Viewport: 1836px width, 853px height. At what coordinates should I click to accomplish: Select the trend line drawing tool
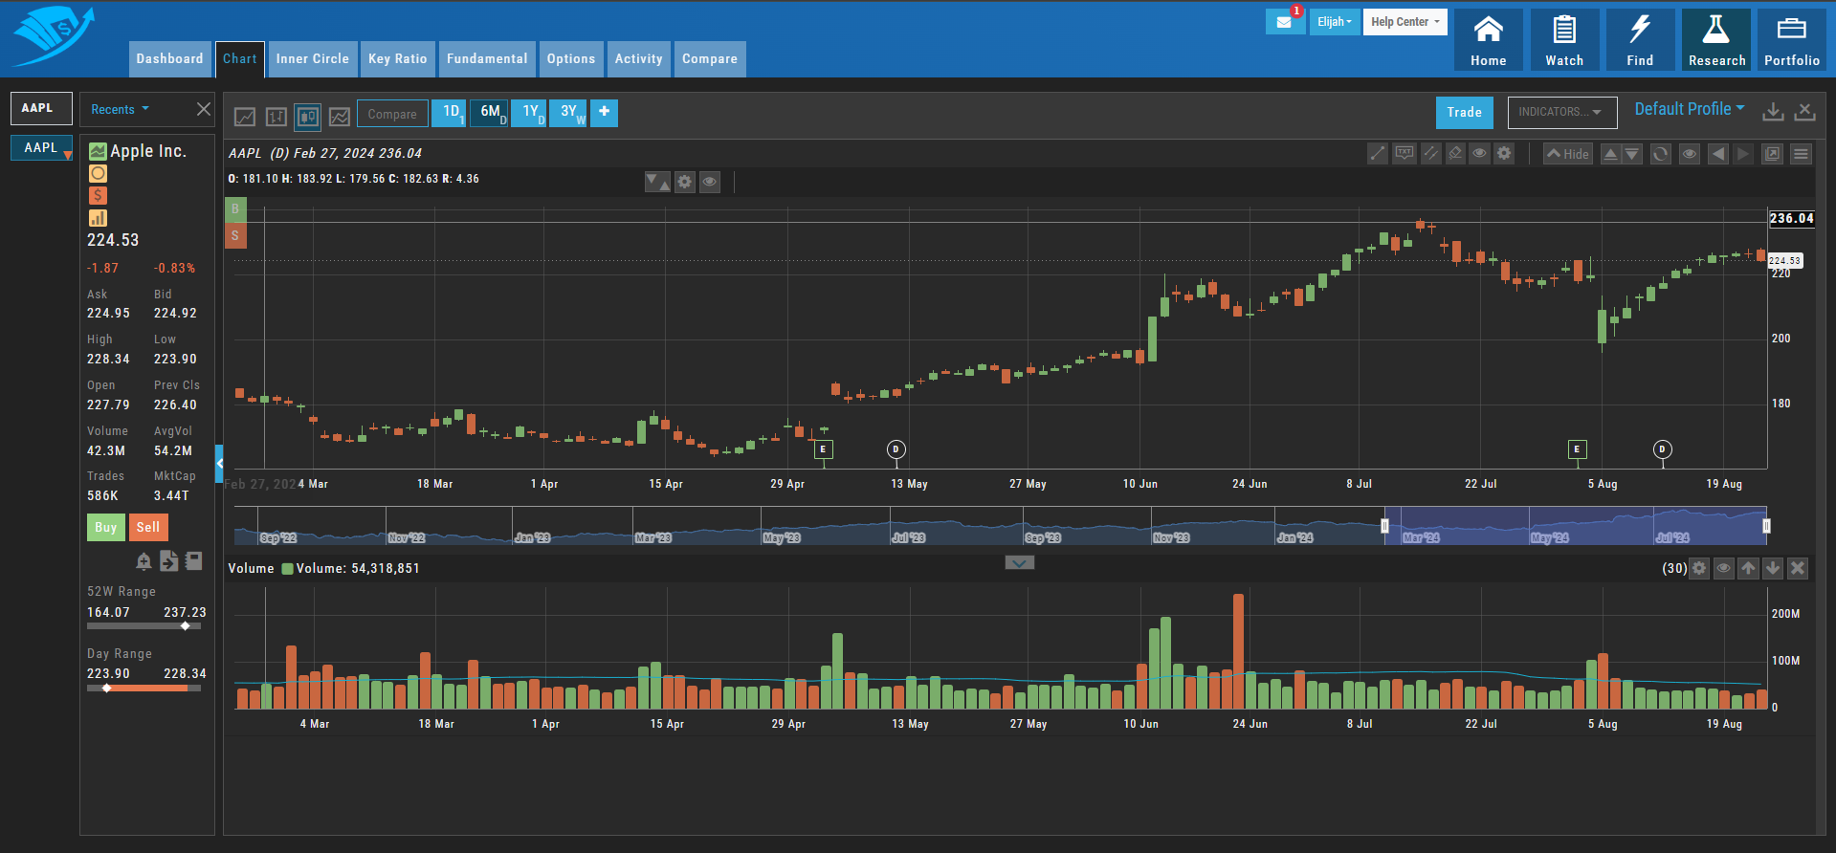tap(1378, 154)
